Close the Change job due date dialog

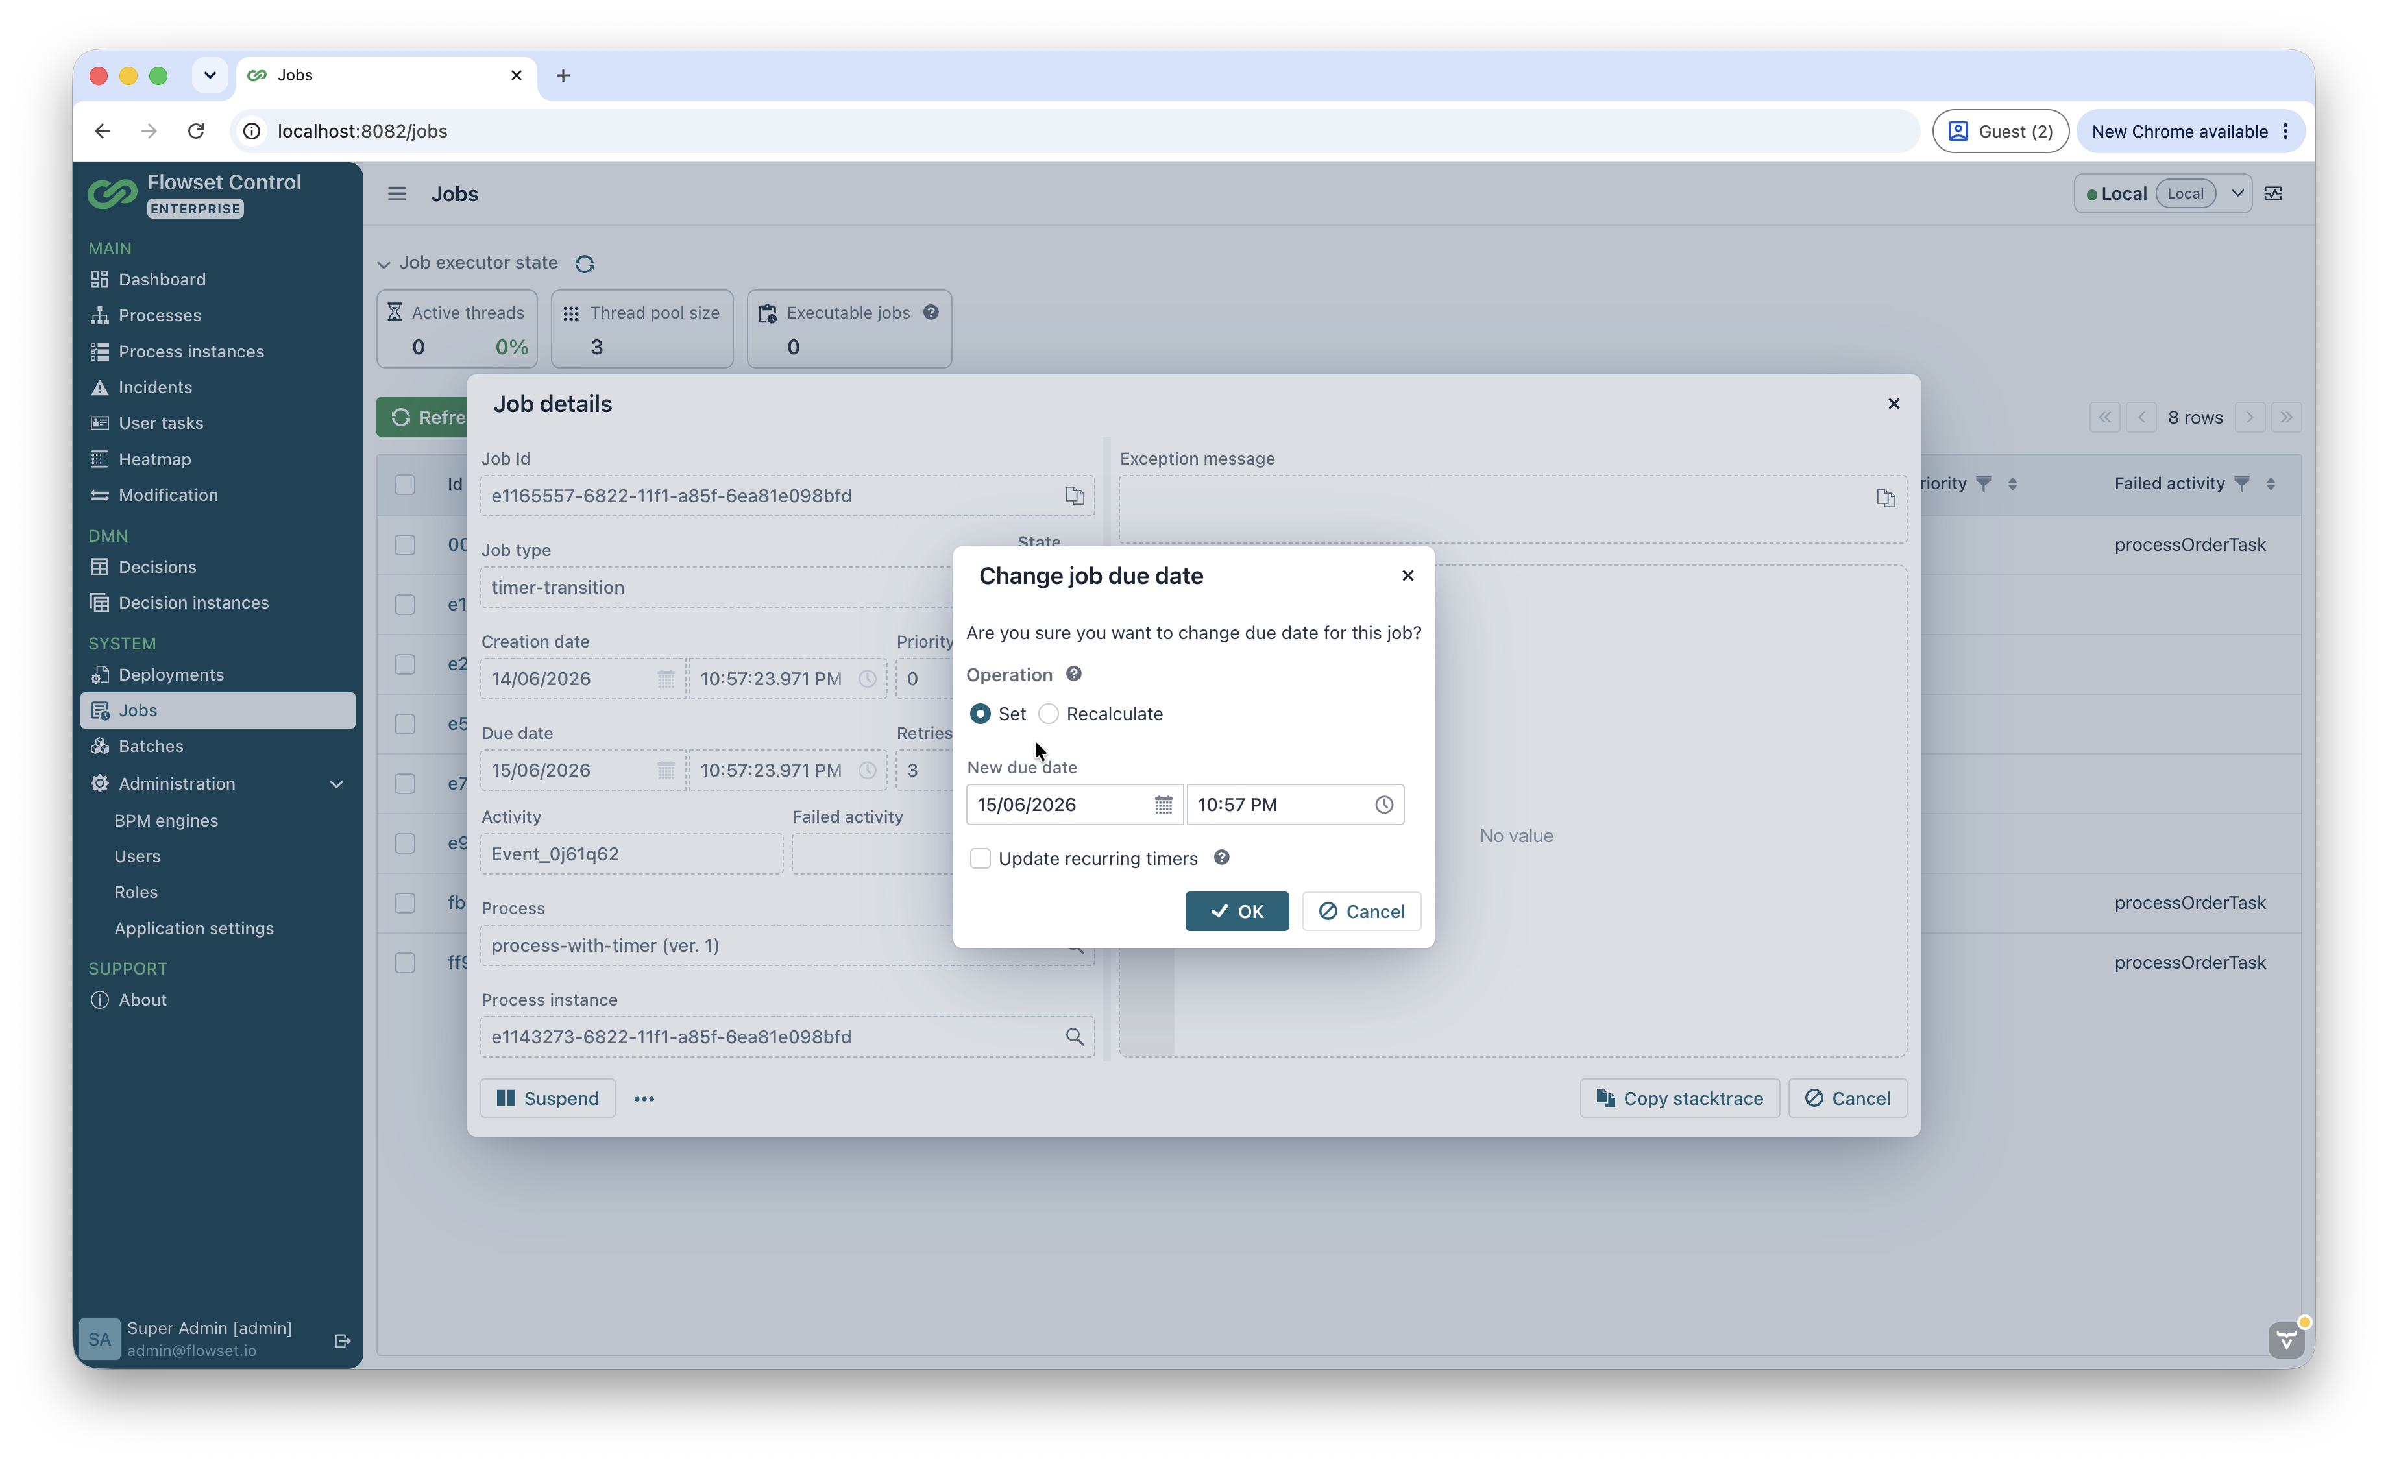click(x=1407, y=575)
